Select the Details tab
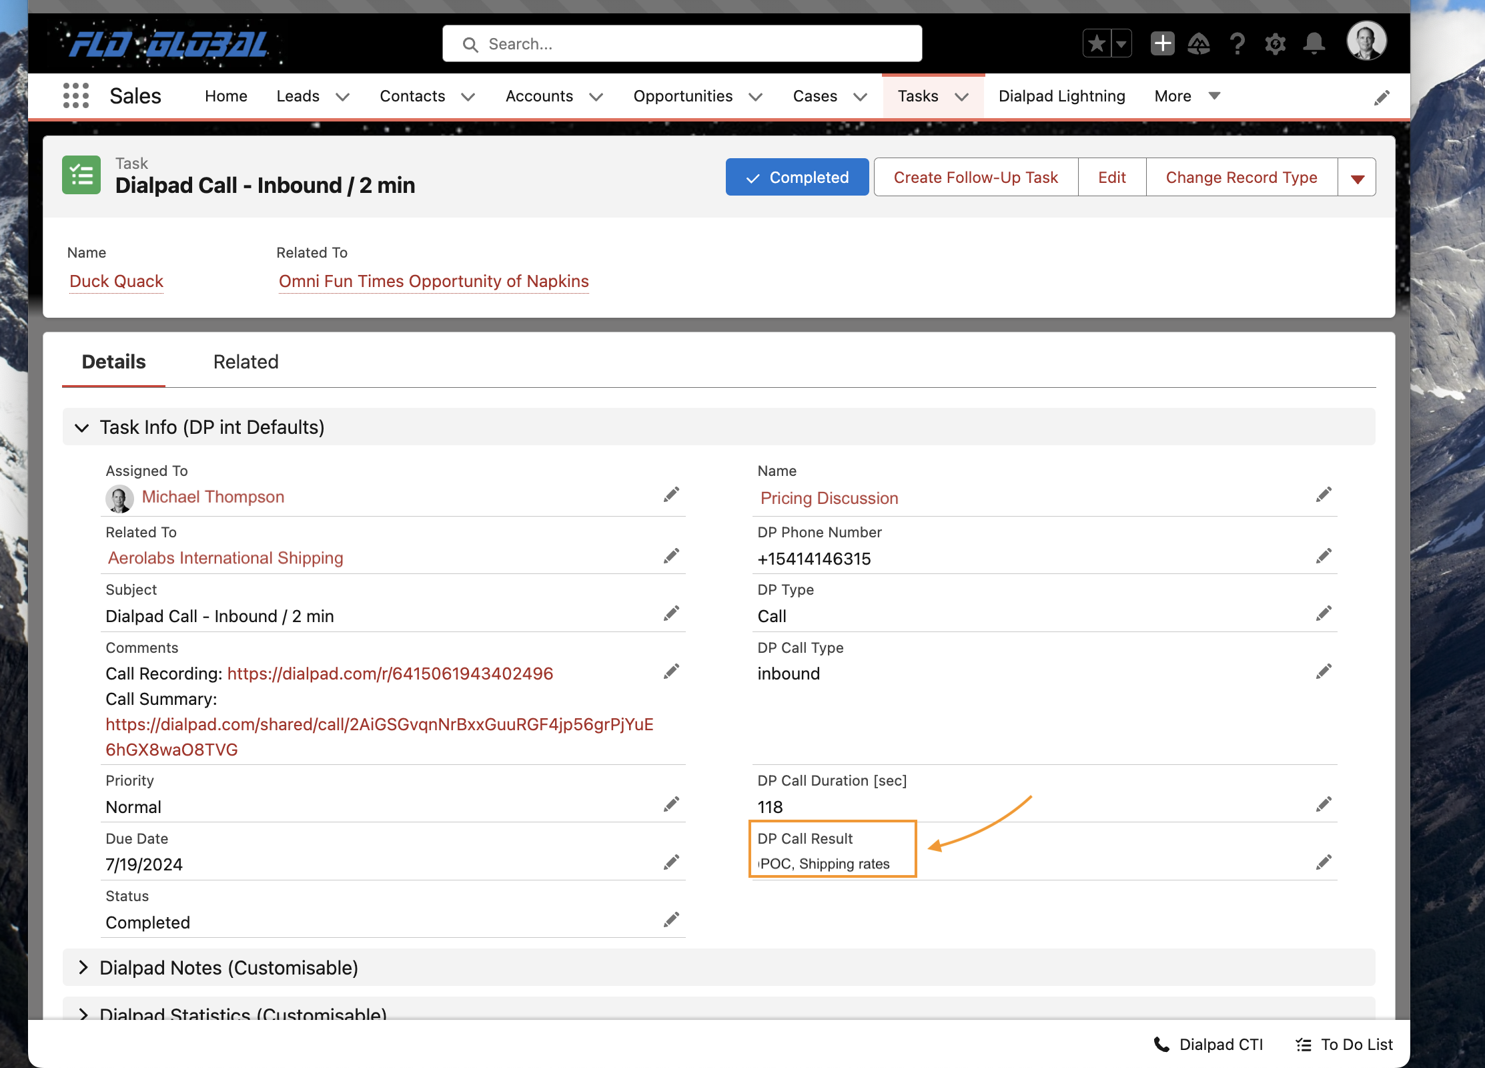Image resolution: width=1485 pixels, height=1068 pixels. point(113,362)
